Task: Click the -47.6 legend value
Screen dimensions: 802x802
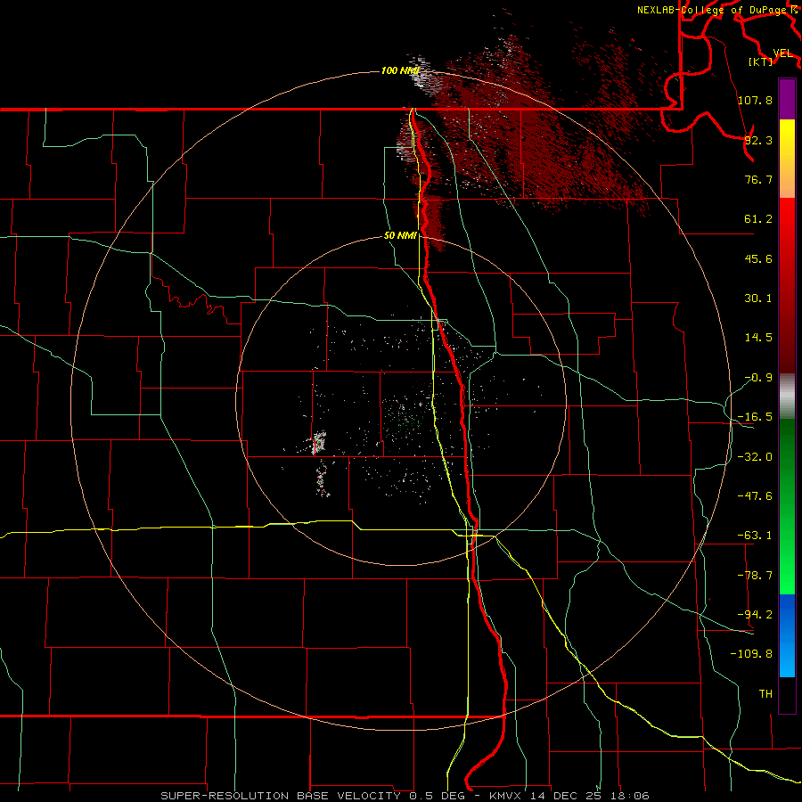Action: click(x=755, y=496)
